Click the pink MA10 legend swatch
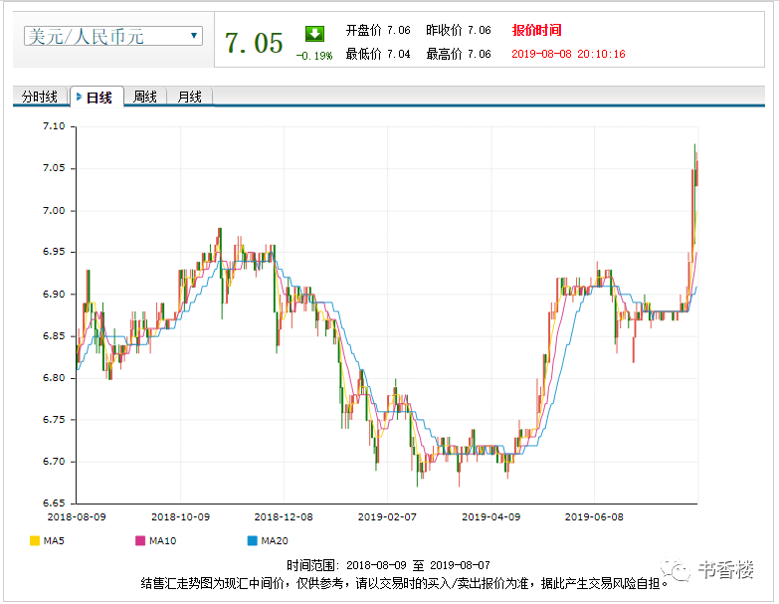The width and height of the screenshot is (779, 604). 140,540
